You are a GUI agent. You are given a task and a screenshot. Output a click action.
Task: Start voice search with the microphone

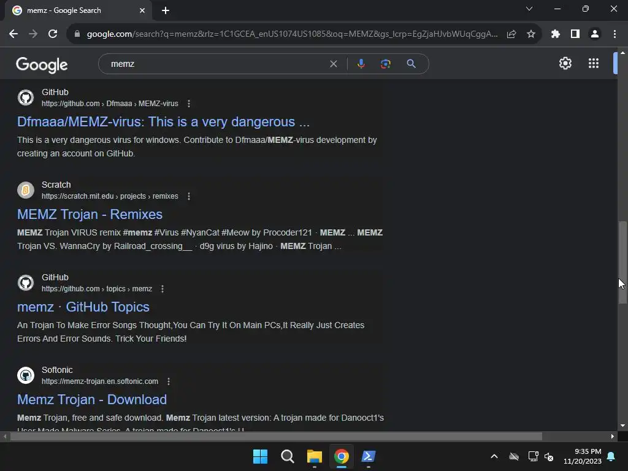coord(361,64)
